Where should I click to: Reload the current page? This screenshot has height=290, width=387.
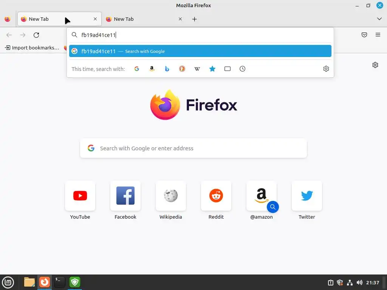(x=36, y=35)
